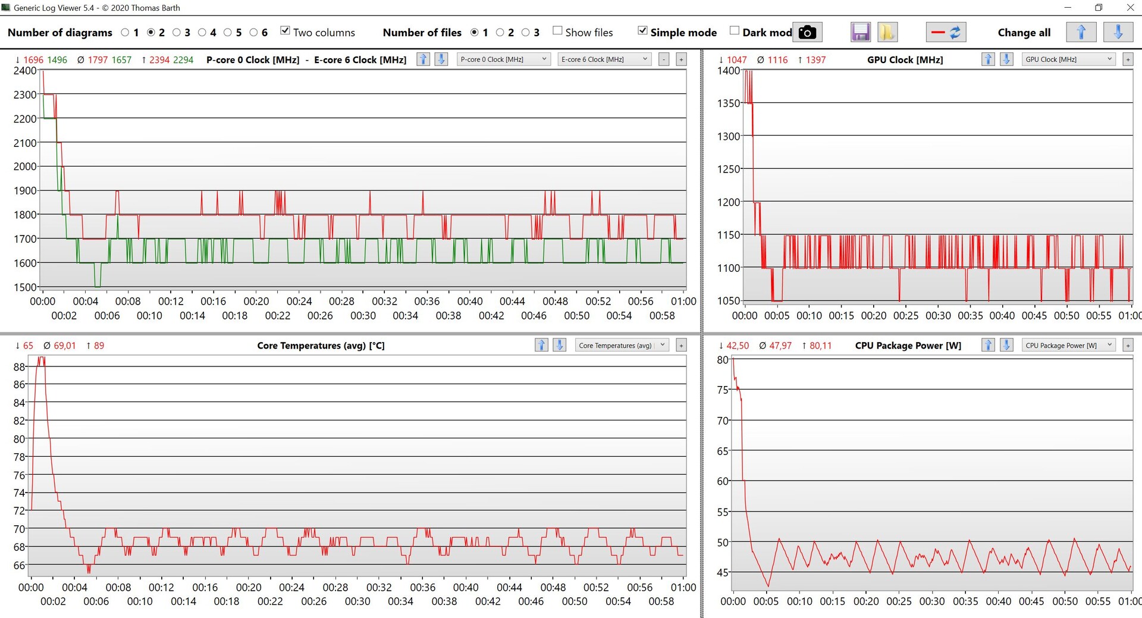
Task: Click the Change all down arrow
Action: tap(1118, 32)
